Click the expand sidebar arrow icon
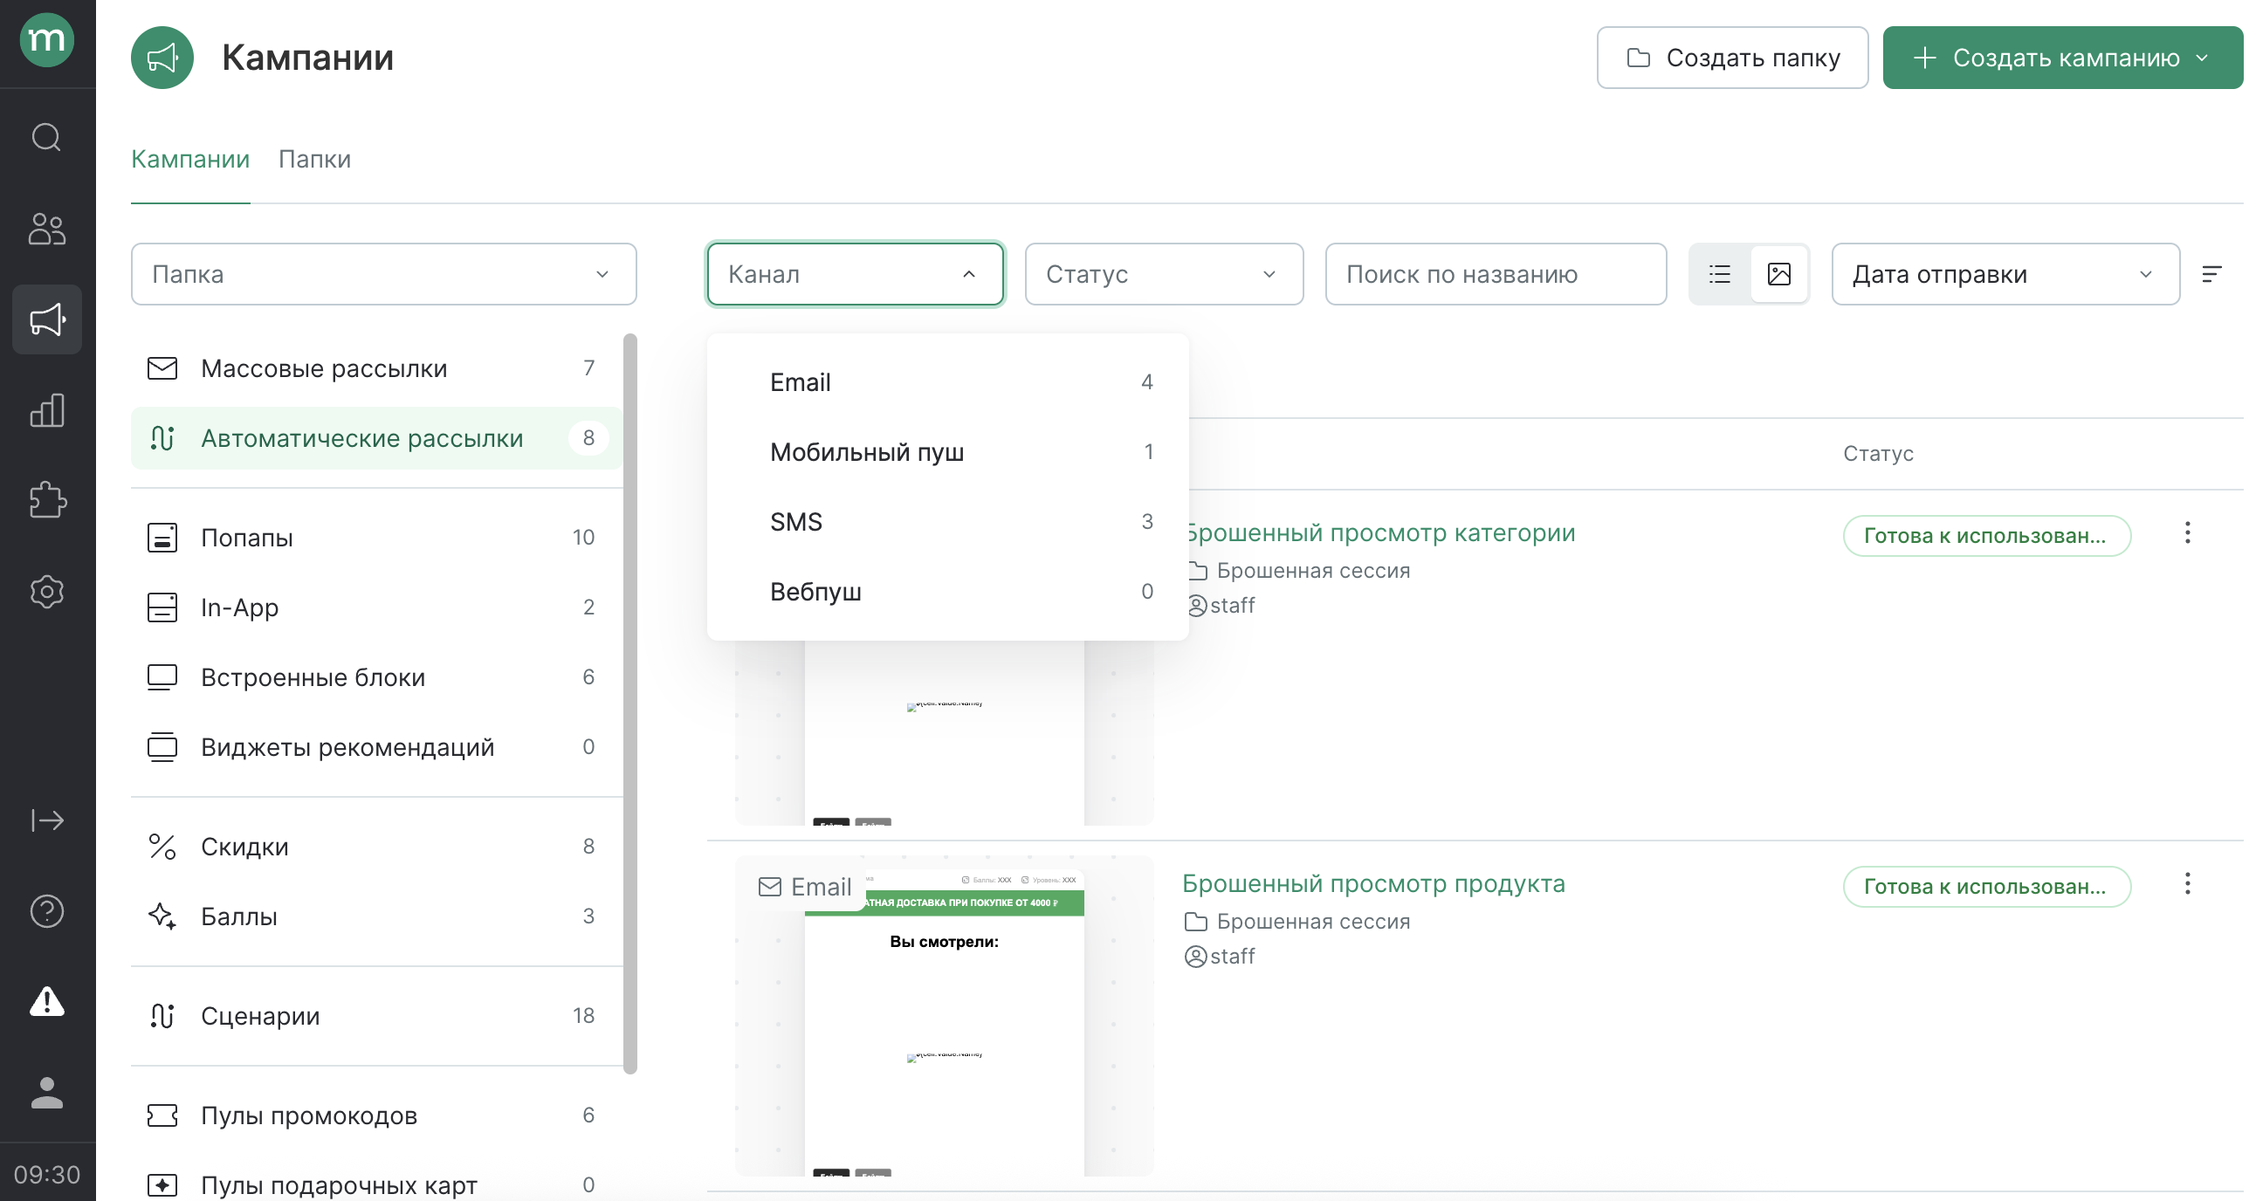The image size is (2249, 1201). [47, 820]
